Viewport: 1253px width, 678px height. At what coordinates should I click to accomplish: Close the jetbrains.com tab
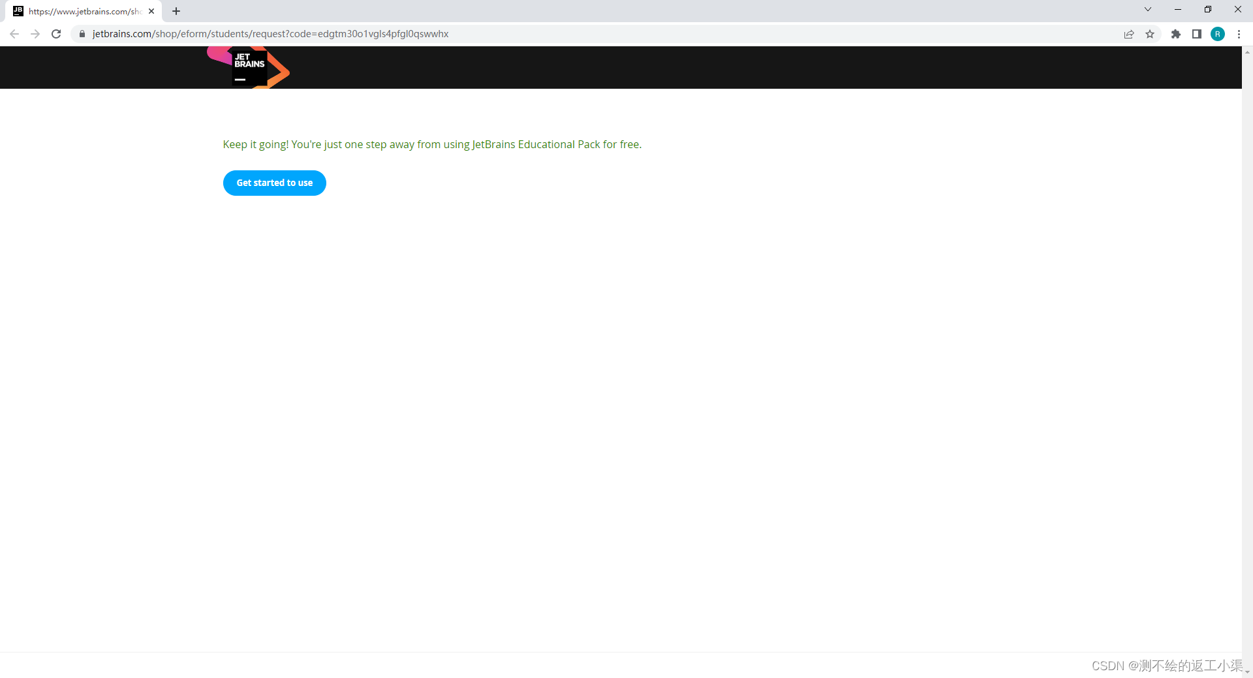151,11
